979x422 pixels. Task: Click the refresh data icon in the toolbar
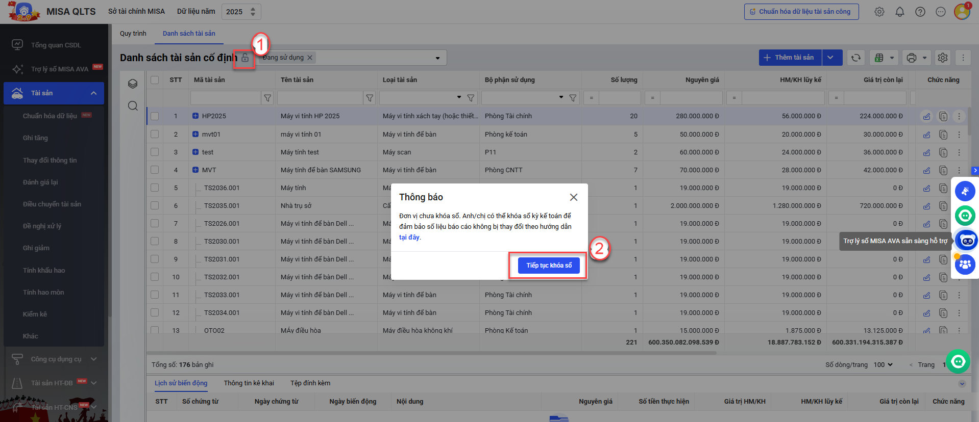click(856, 58)
